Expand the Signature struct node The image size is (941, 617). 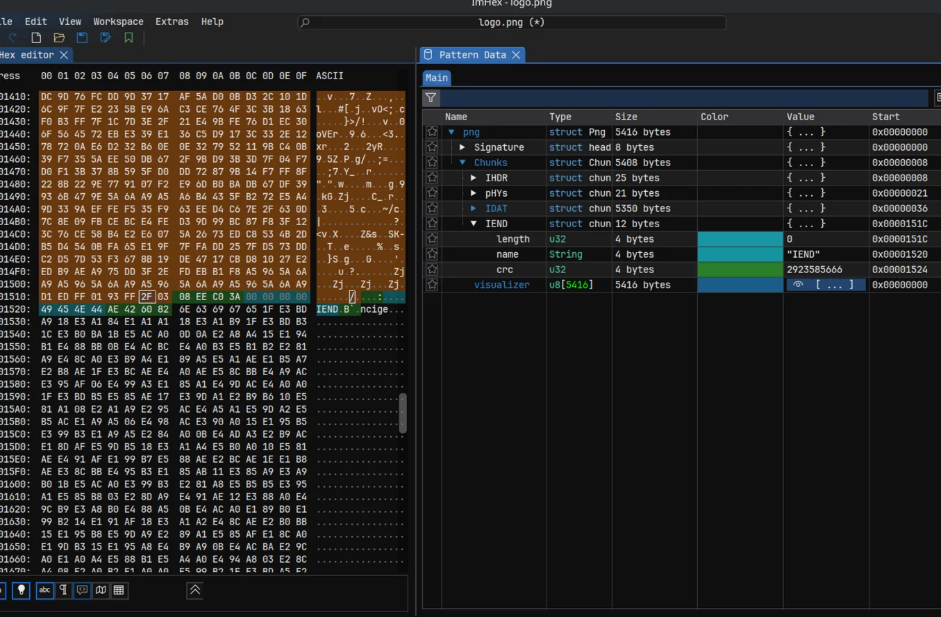point(463,147)
